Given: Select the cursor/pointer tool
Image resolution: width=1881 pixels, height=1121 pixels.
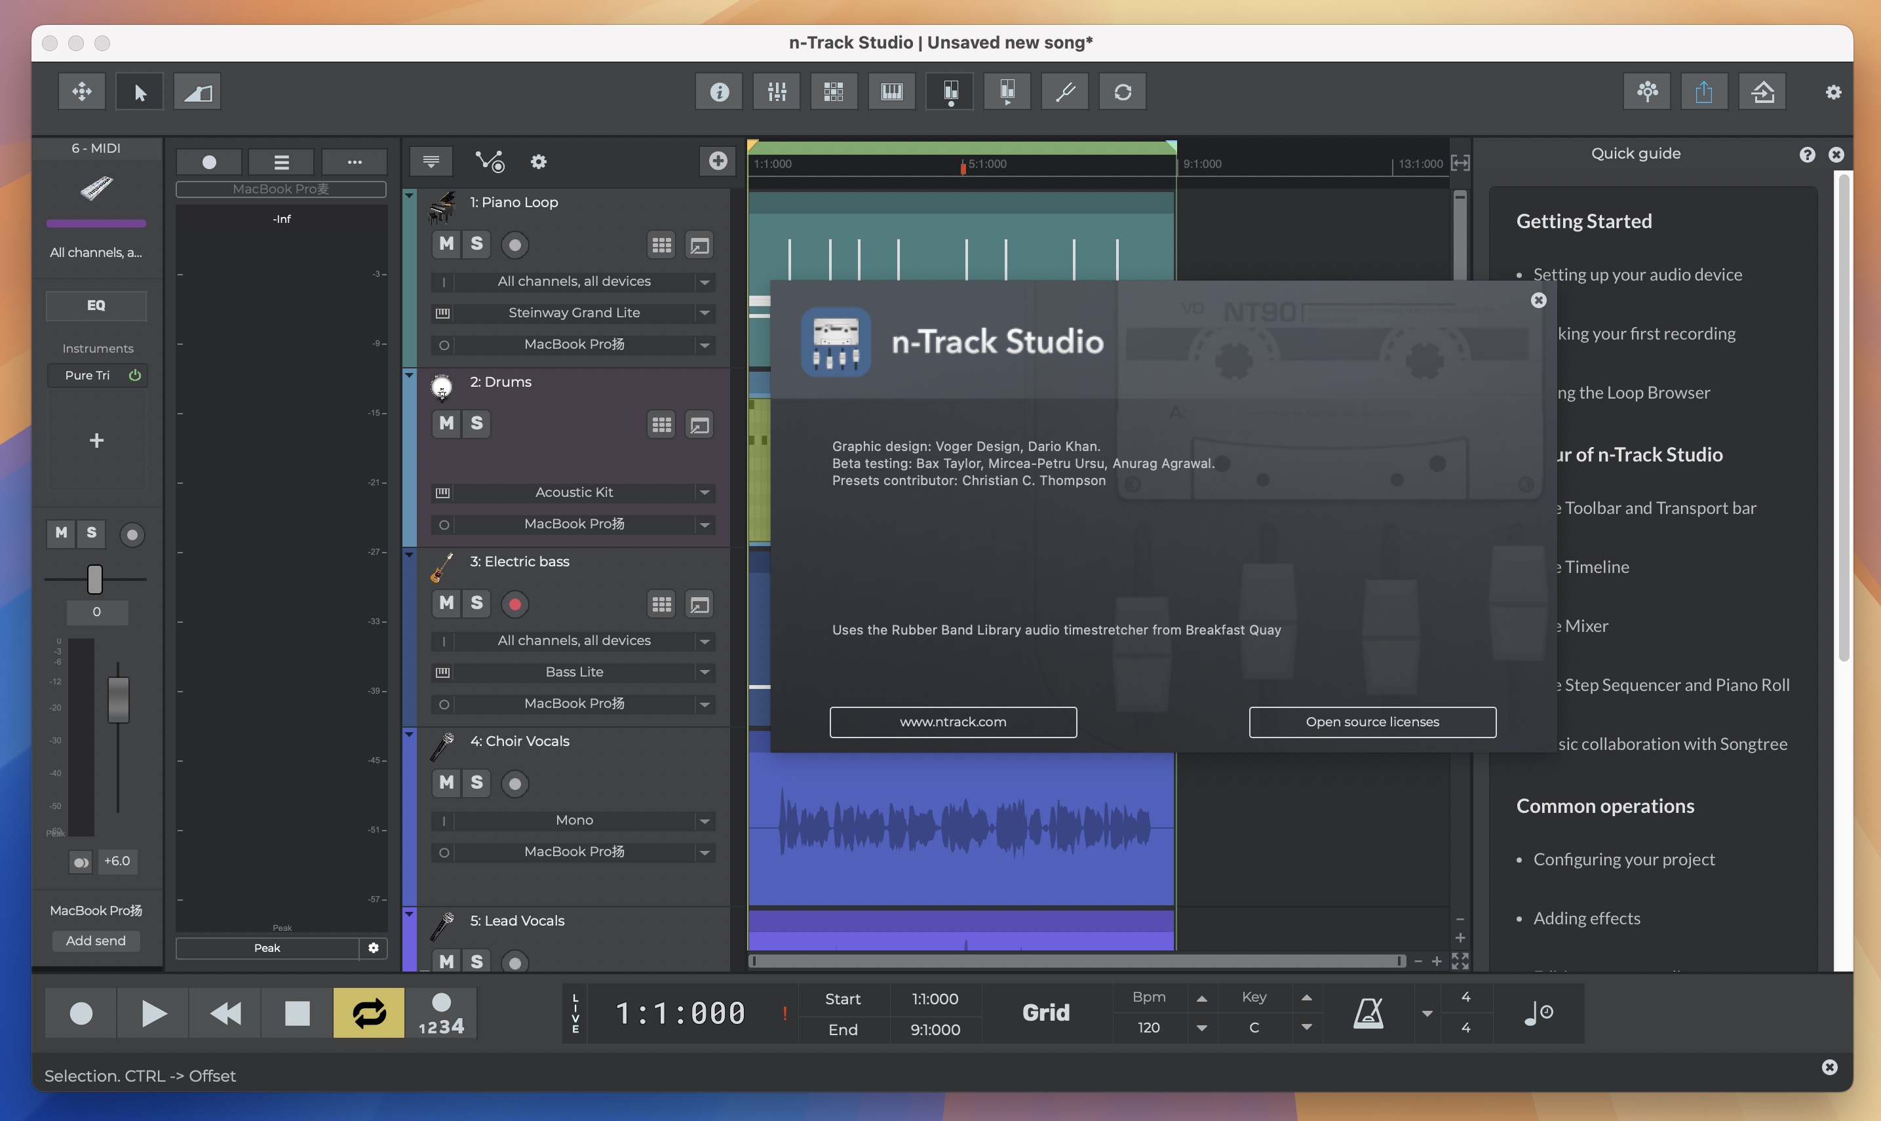Looking at the screenshot, I should tap(139, 90).
